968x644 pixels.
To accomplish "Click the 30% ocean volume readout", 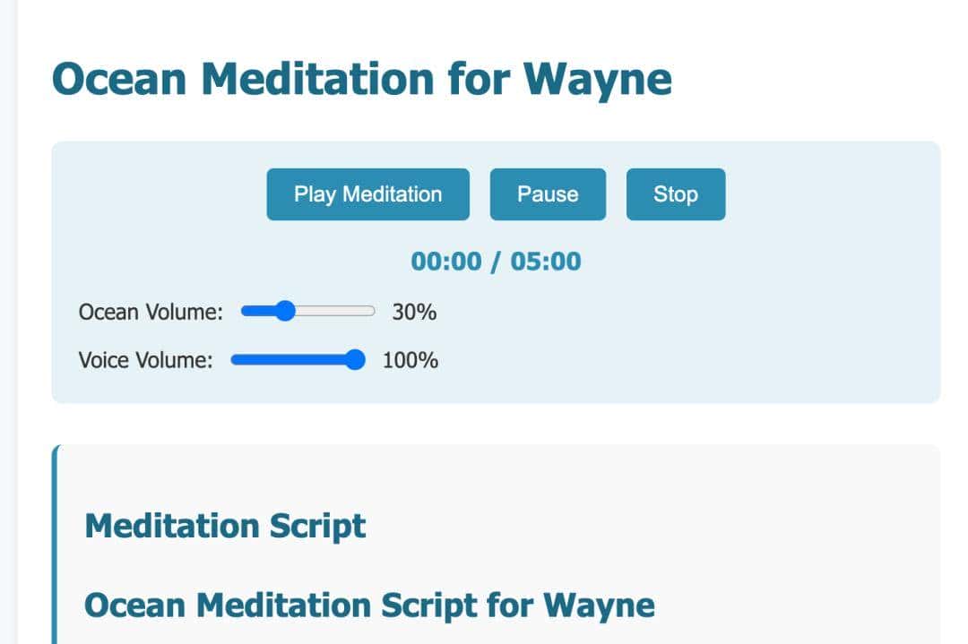I will (x=414, y=312).
